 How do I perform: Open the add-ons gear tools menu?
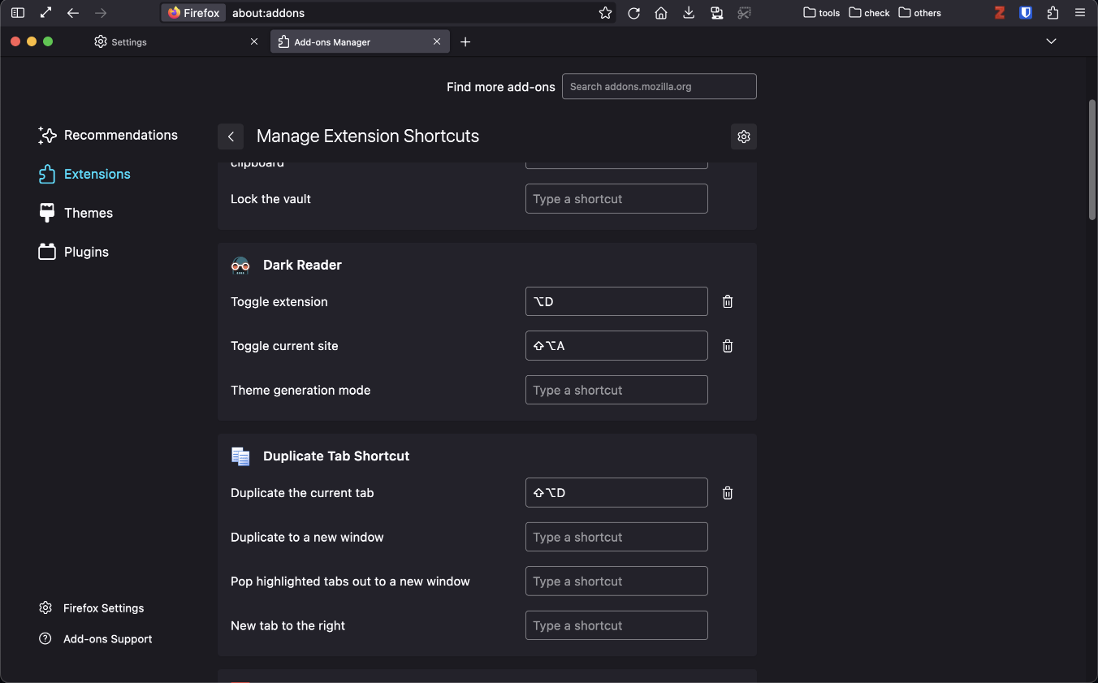[x=743, y=136]
